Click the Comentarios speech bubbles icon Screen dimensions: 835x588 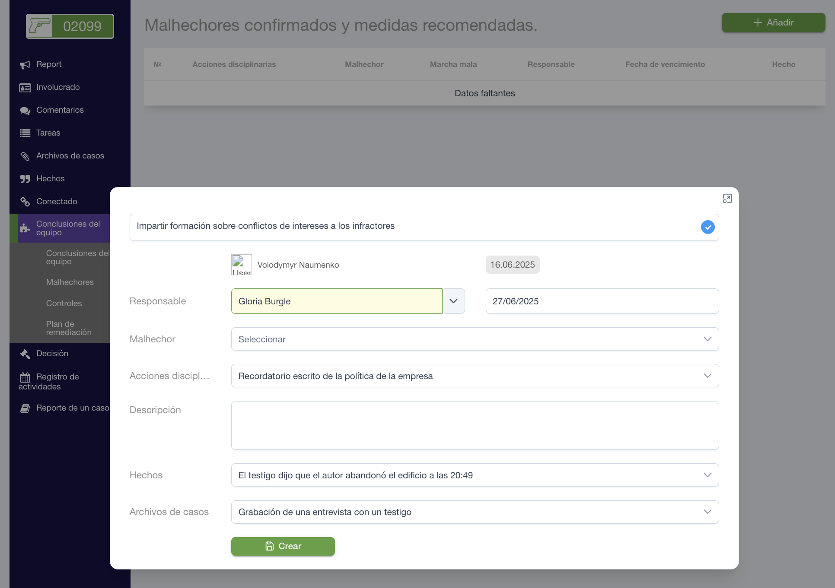[x=25, y=111]
